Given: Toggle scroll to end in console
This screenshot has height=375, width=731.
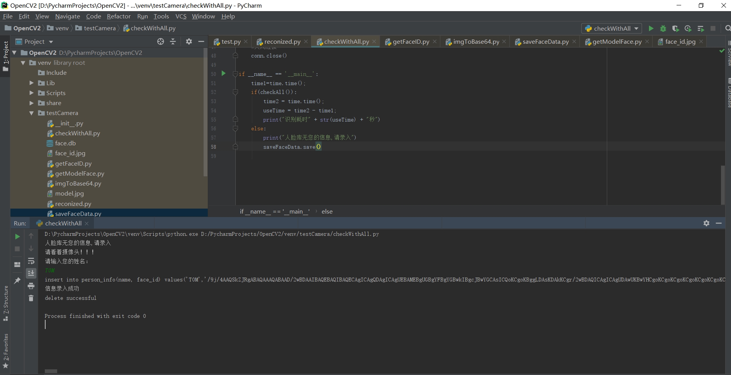Looking at the screenshot, I should (31, 273).
